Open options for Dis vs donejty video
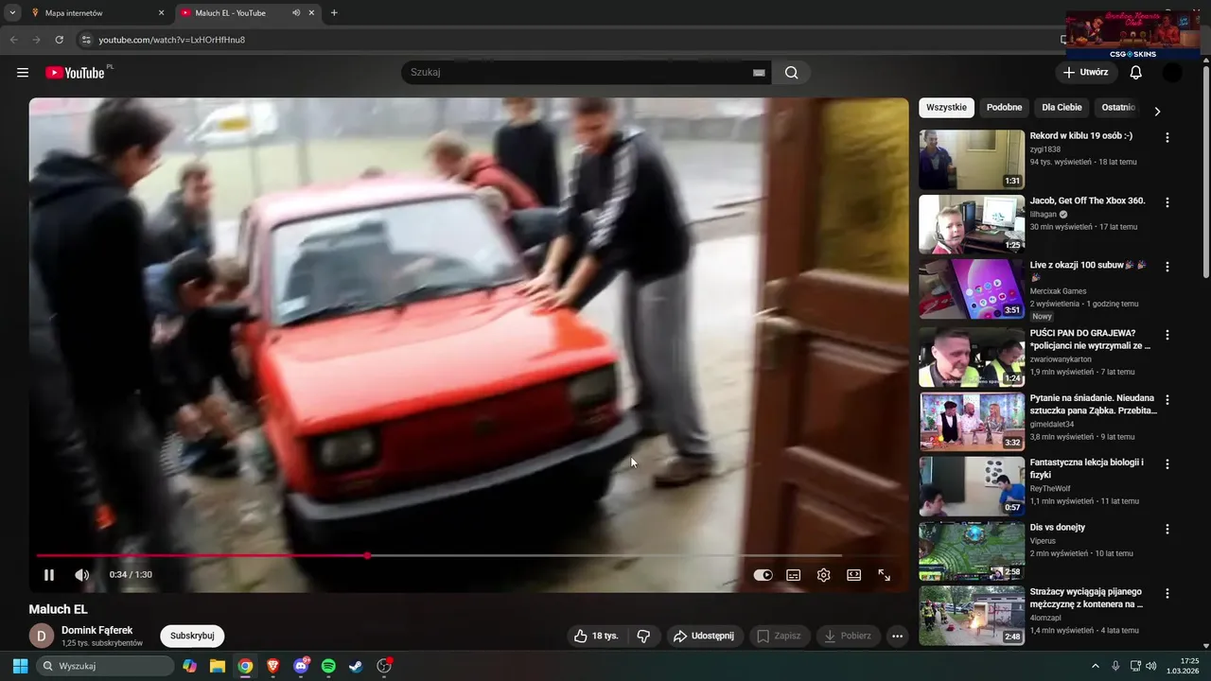 [1167, 530]
